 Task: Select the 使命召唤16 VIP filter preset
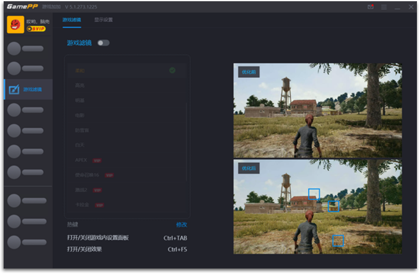126,175
